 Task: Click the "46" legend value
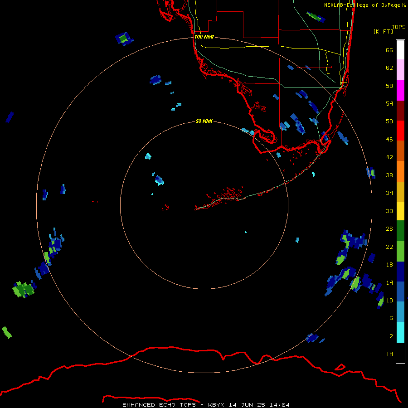coord(389,140)
